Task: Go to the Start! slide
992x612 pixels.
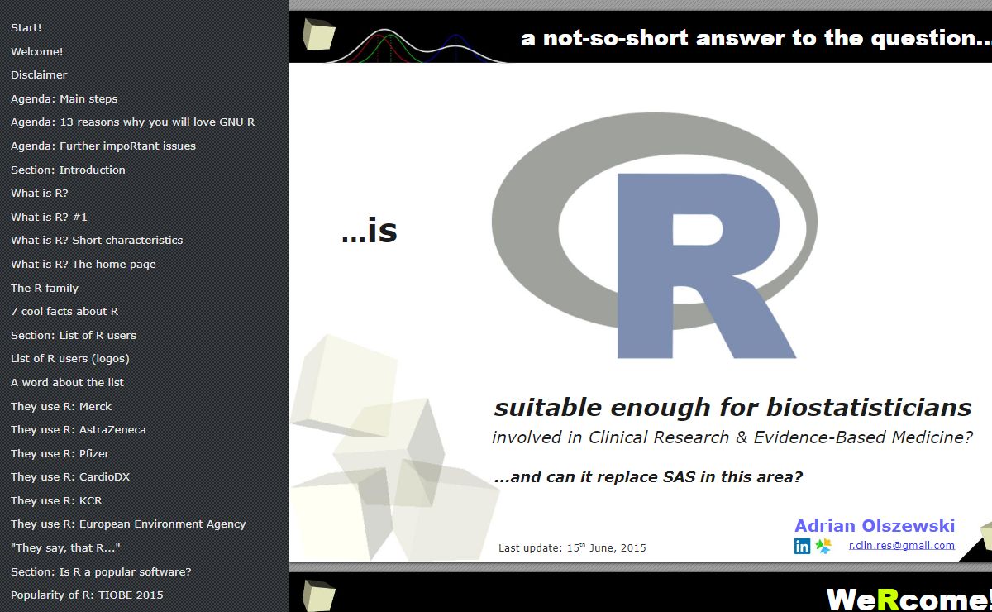Action: [26, 27]
